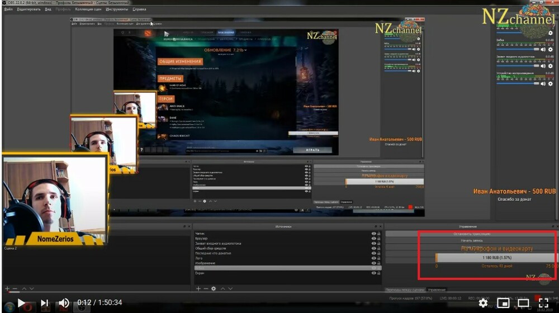559x313 pixels.
Task: Remove the scene with the minus icon
Action: pyautogui.click(x=15, y=289)
